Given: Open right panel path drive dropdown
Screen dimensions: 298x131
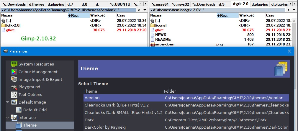Looking at the screenshot, I should (x=151, y=10).
